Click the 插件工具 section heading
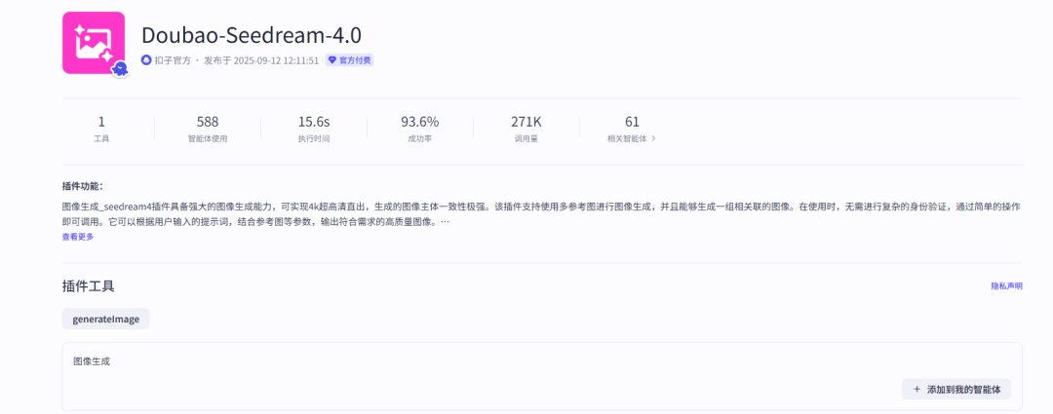 tap(88, 285)
